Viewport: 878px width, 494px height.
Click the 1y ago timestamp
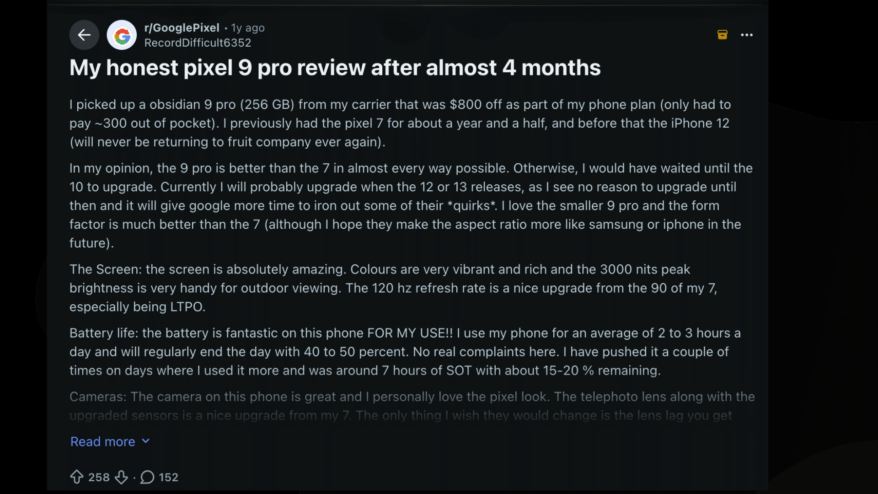[x=248, y=28]
